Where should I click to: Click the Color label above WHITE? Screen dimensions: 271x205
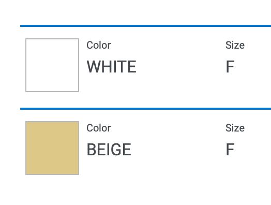pyautogui.click(x=98, y=46)
